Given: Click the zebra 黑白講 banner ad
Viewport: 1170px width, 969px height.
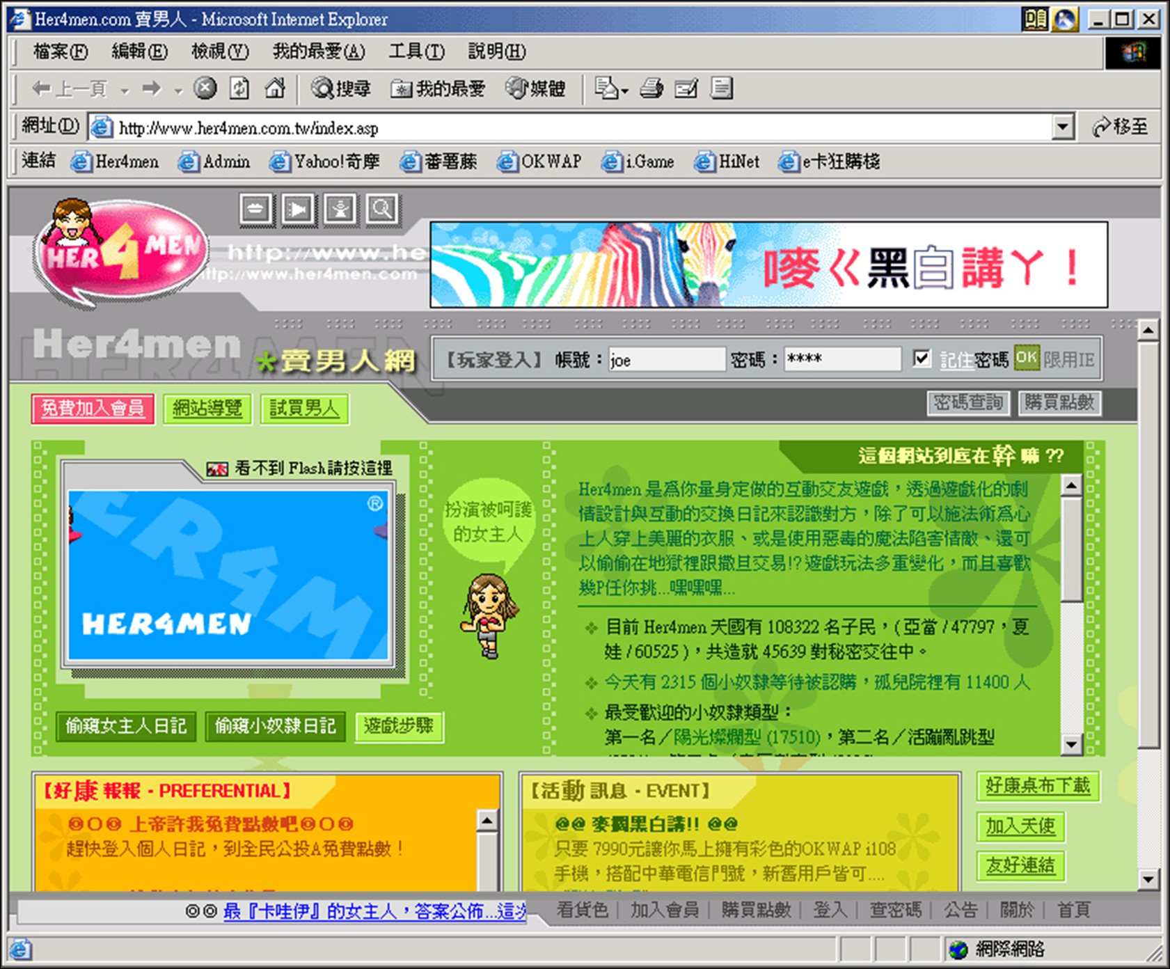Looking at the screenshot, I should click(768, 265).
